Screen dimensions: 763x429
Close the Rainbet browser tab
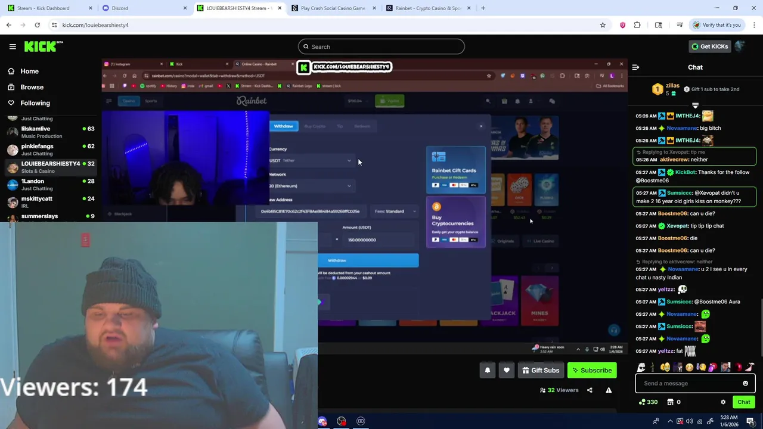(469, 8)
